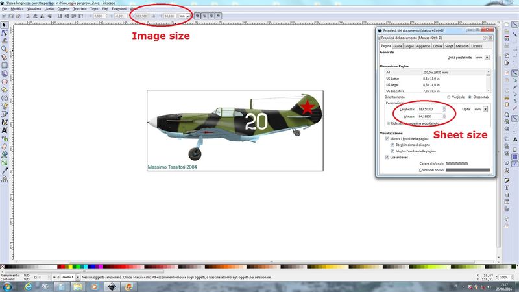
Task: Select the Verticale orientation radio button
Action: [448, 97]
